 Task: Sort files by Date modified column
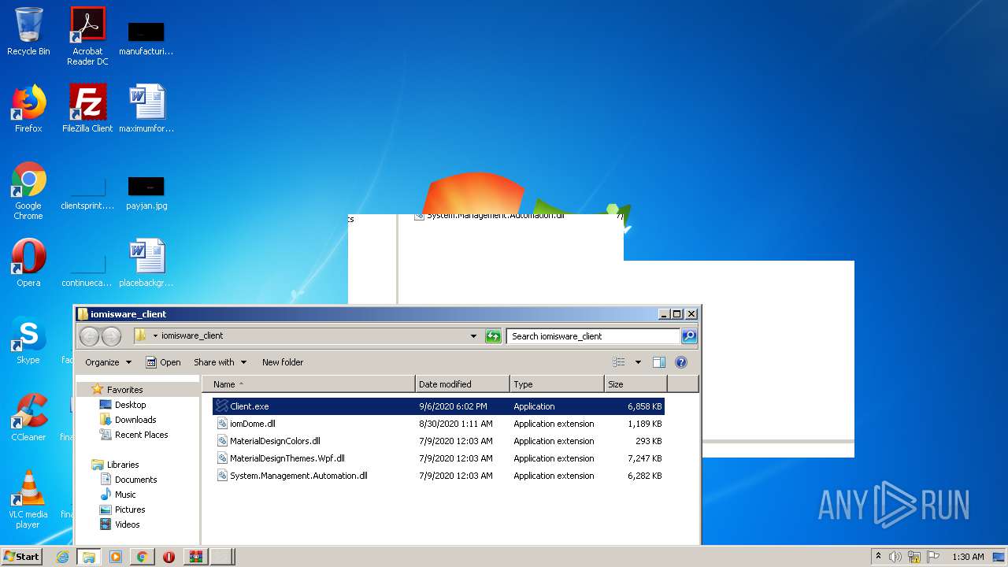[462, 384]
